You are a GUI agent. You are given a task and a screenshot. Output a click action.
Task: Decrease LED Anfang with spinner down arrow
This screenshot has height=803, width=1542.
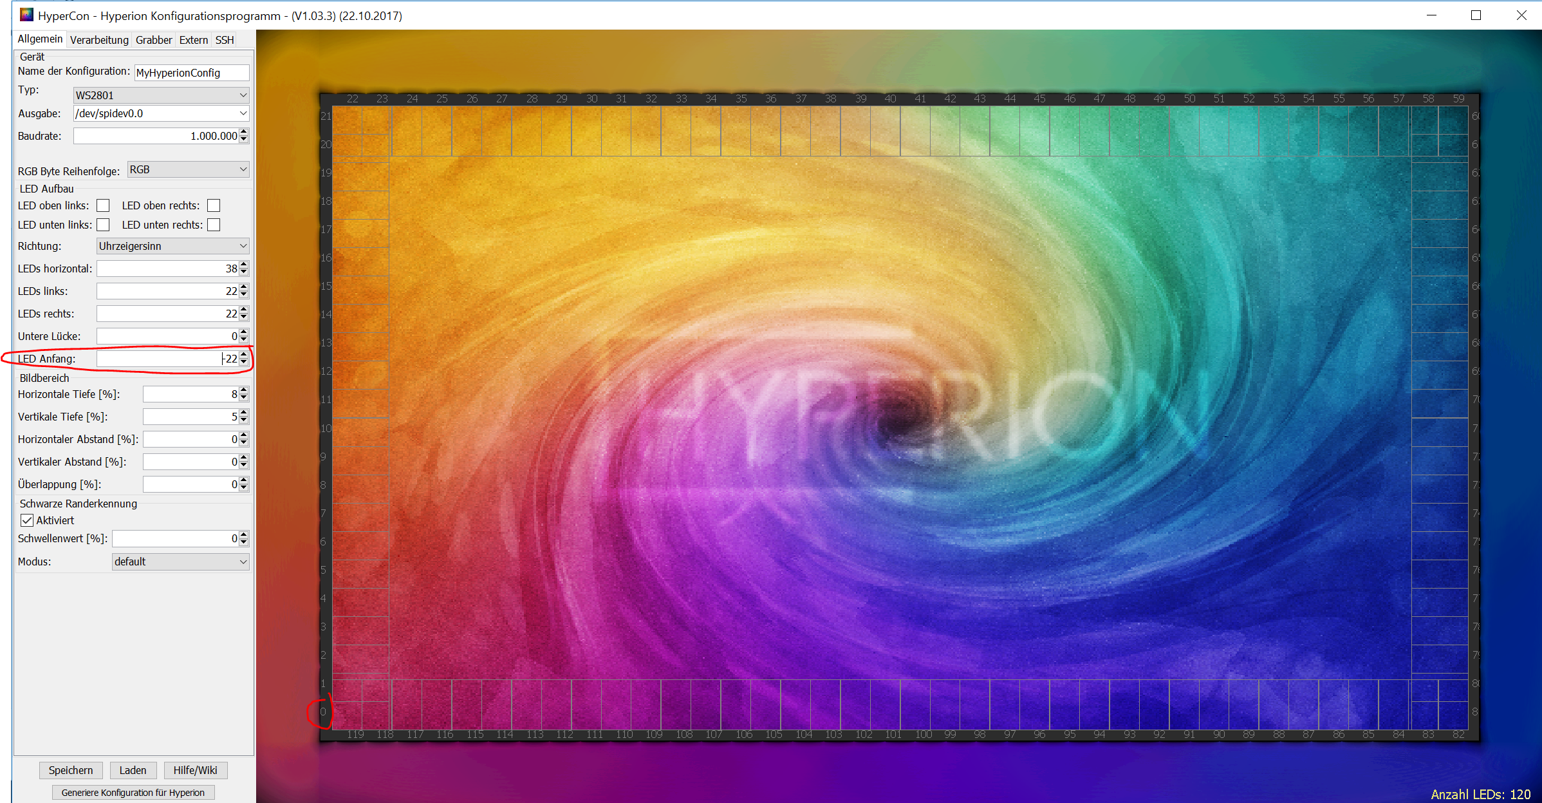(243, 363)
